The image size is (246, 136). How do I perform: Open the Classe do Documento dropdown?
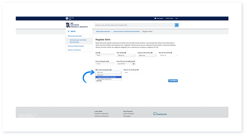point(147,55)
